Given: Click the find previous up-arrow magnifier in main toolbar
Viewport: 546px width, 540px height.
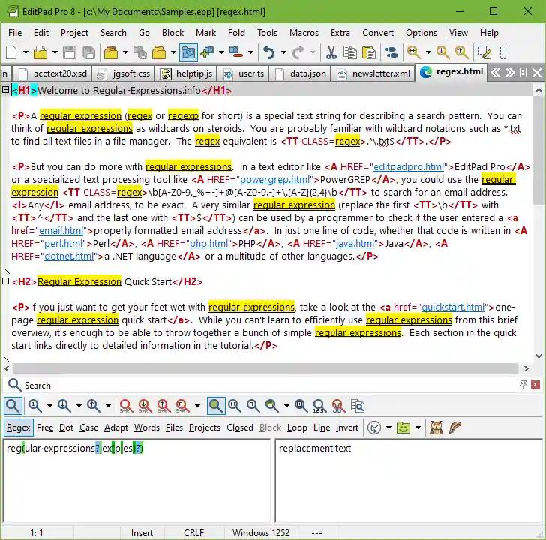Looking at the screenshot, I should (461, 52).
